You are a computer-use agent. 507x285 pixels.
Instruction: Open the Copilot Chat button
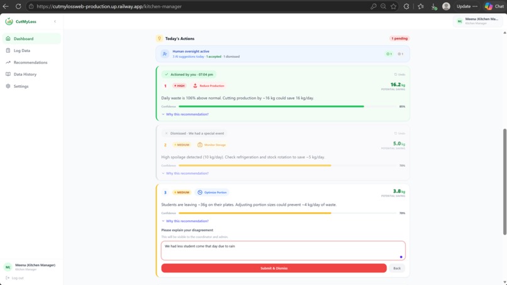[494, 6]
